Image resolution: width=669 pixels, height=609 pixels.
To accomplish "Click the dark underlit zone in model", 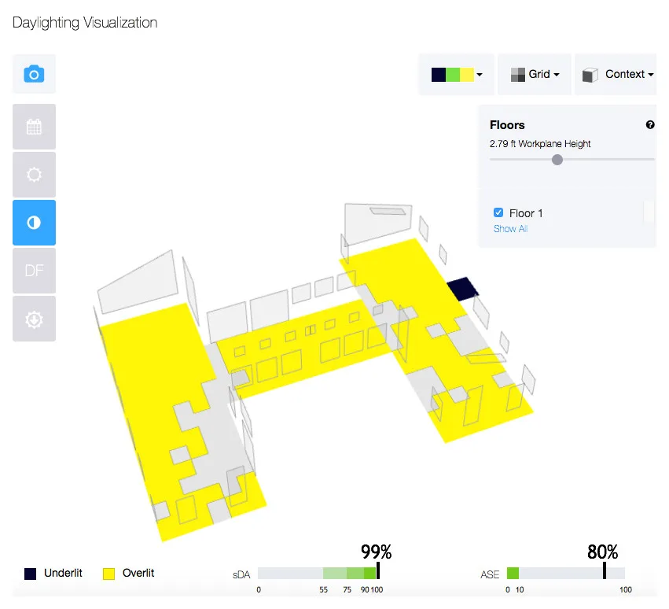I will [463, 289].
